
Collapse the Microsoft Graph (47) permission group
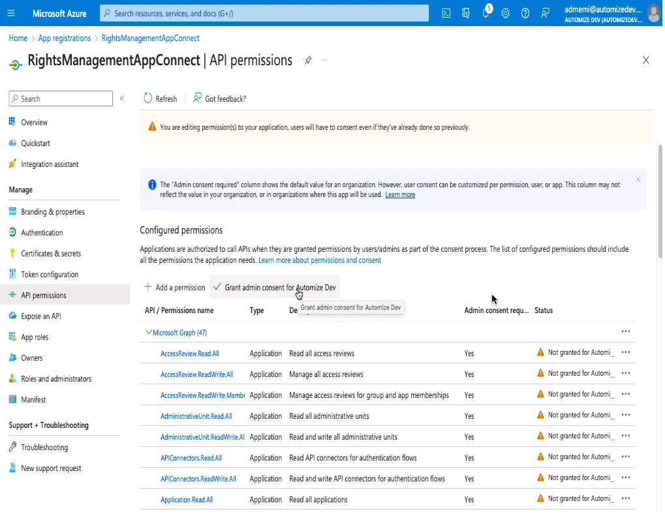point(149,333)
